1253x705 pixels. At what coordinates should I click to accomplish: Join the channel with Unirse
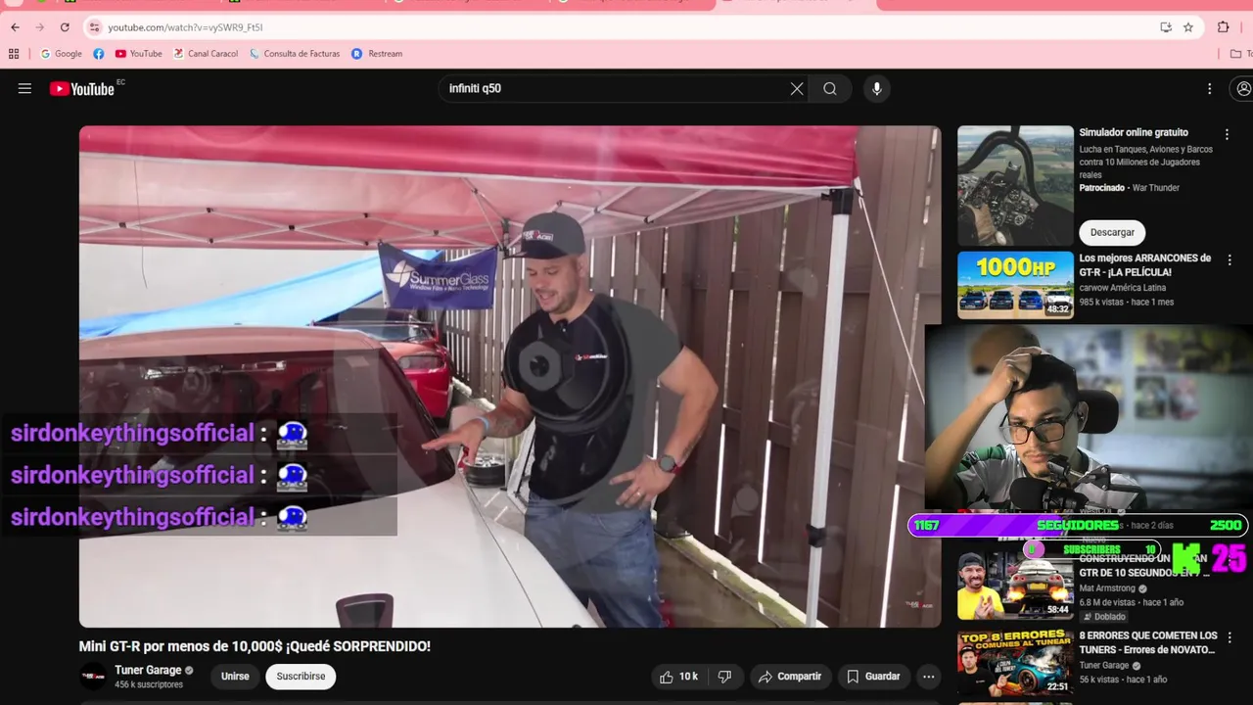[x=235, y=677]
